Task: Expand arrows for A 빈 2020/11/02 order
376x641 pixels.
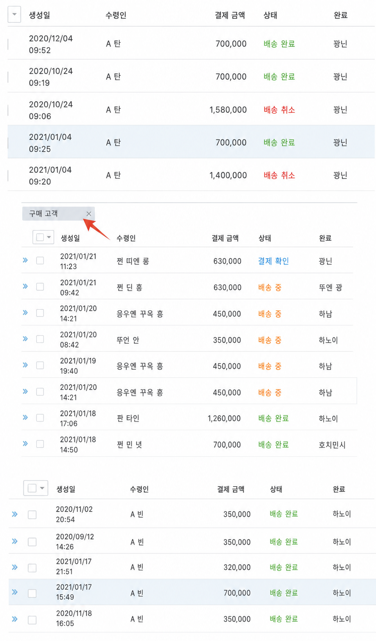Action: [15, 514]
